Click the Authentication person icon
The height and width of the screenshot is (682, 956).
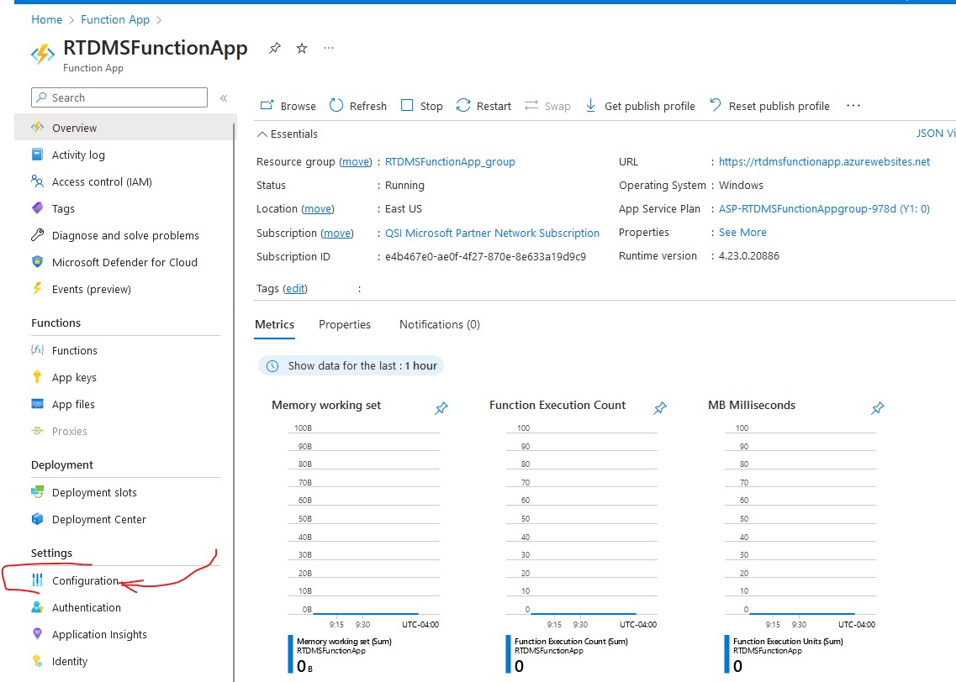[x=37, y=607]
